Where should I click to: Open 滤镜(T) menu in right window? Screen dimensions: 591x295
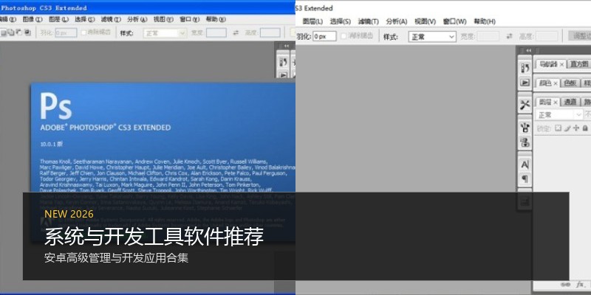[x=368, y=21]
